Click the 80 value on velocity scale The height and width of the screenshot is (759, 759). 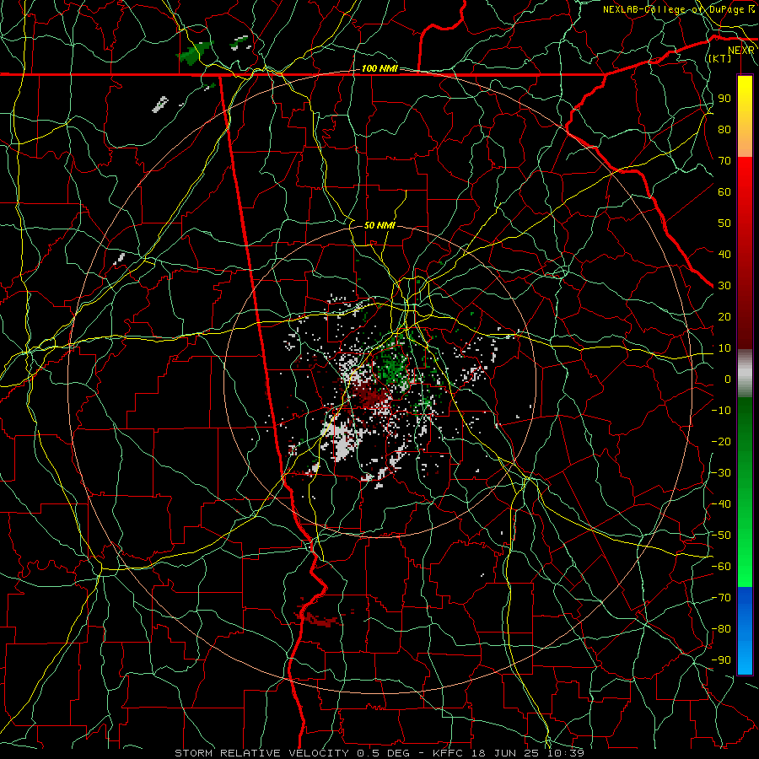(x=724, y=130)
